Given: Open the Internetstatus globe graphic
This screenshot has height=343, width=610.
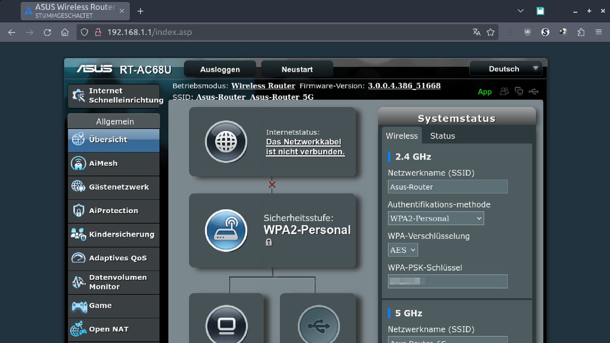Looking at the screenshot, I should [227, 142].
